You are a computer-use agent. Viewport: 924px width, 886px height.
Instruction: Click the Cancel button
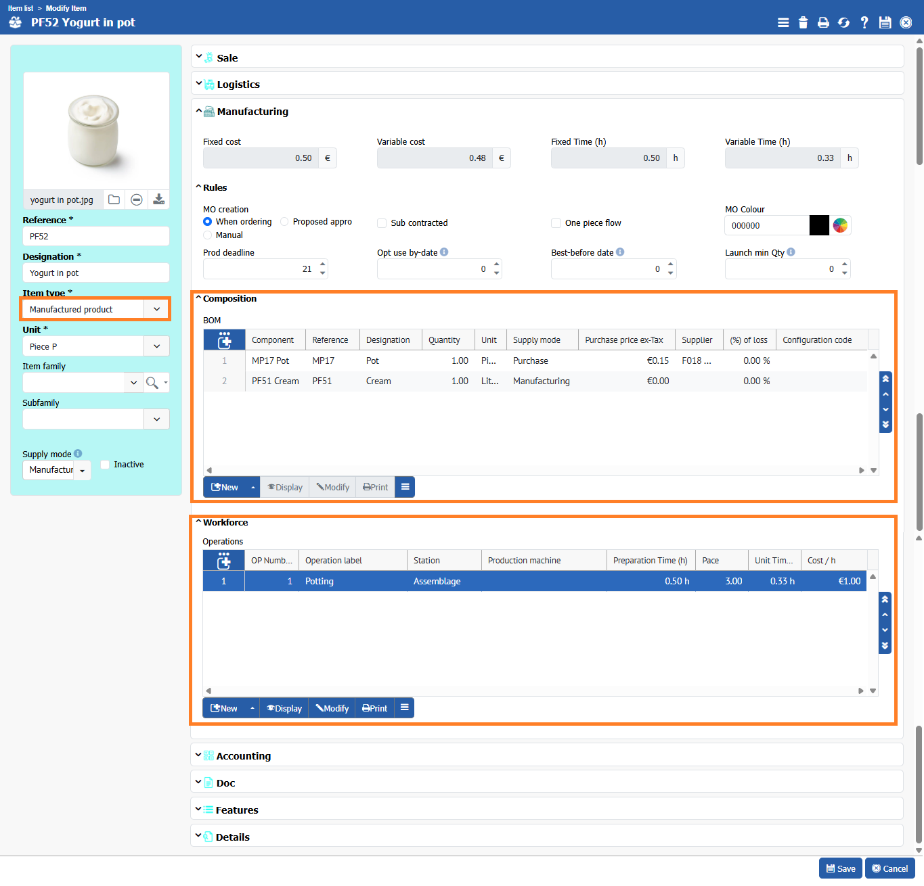889,868
